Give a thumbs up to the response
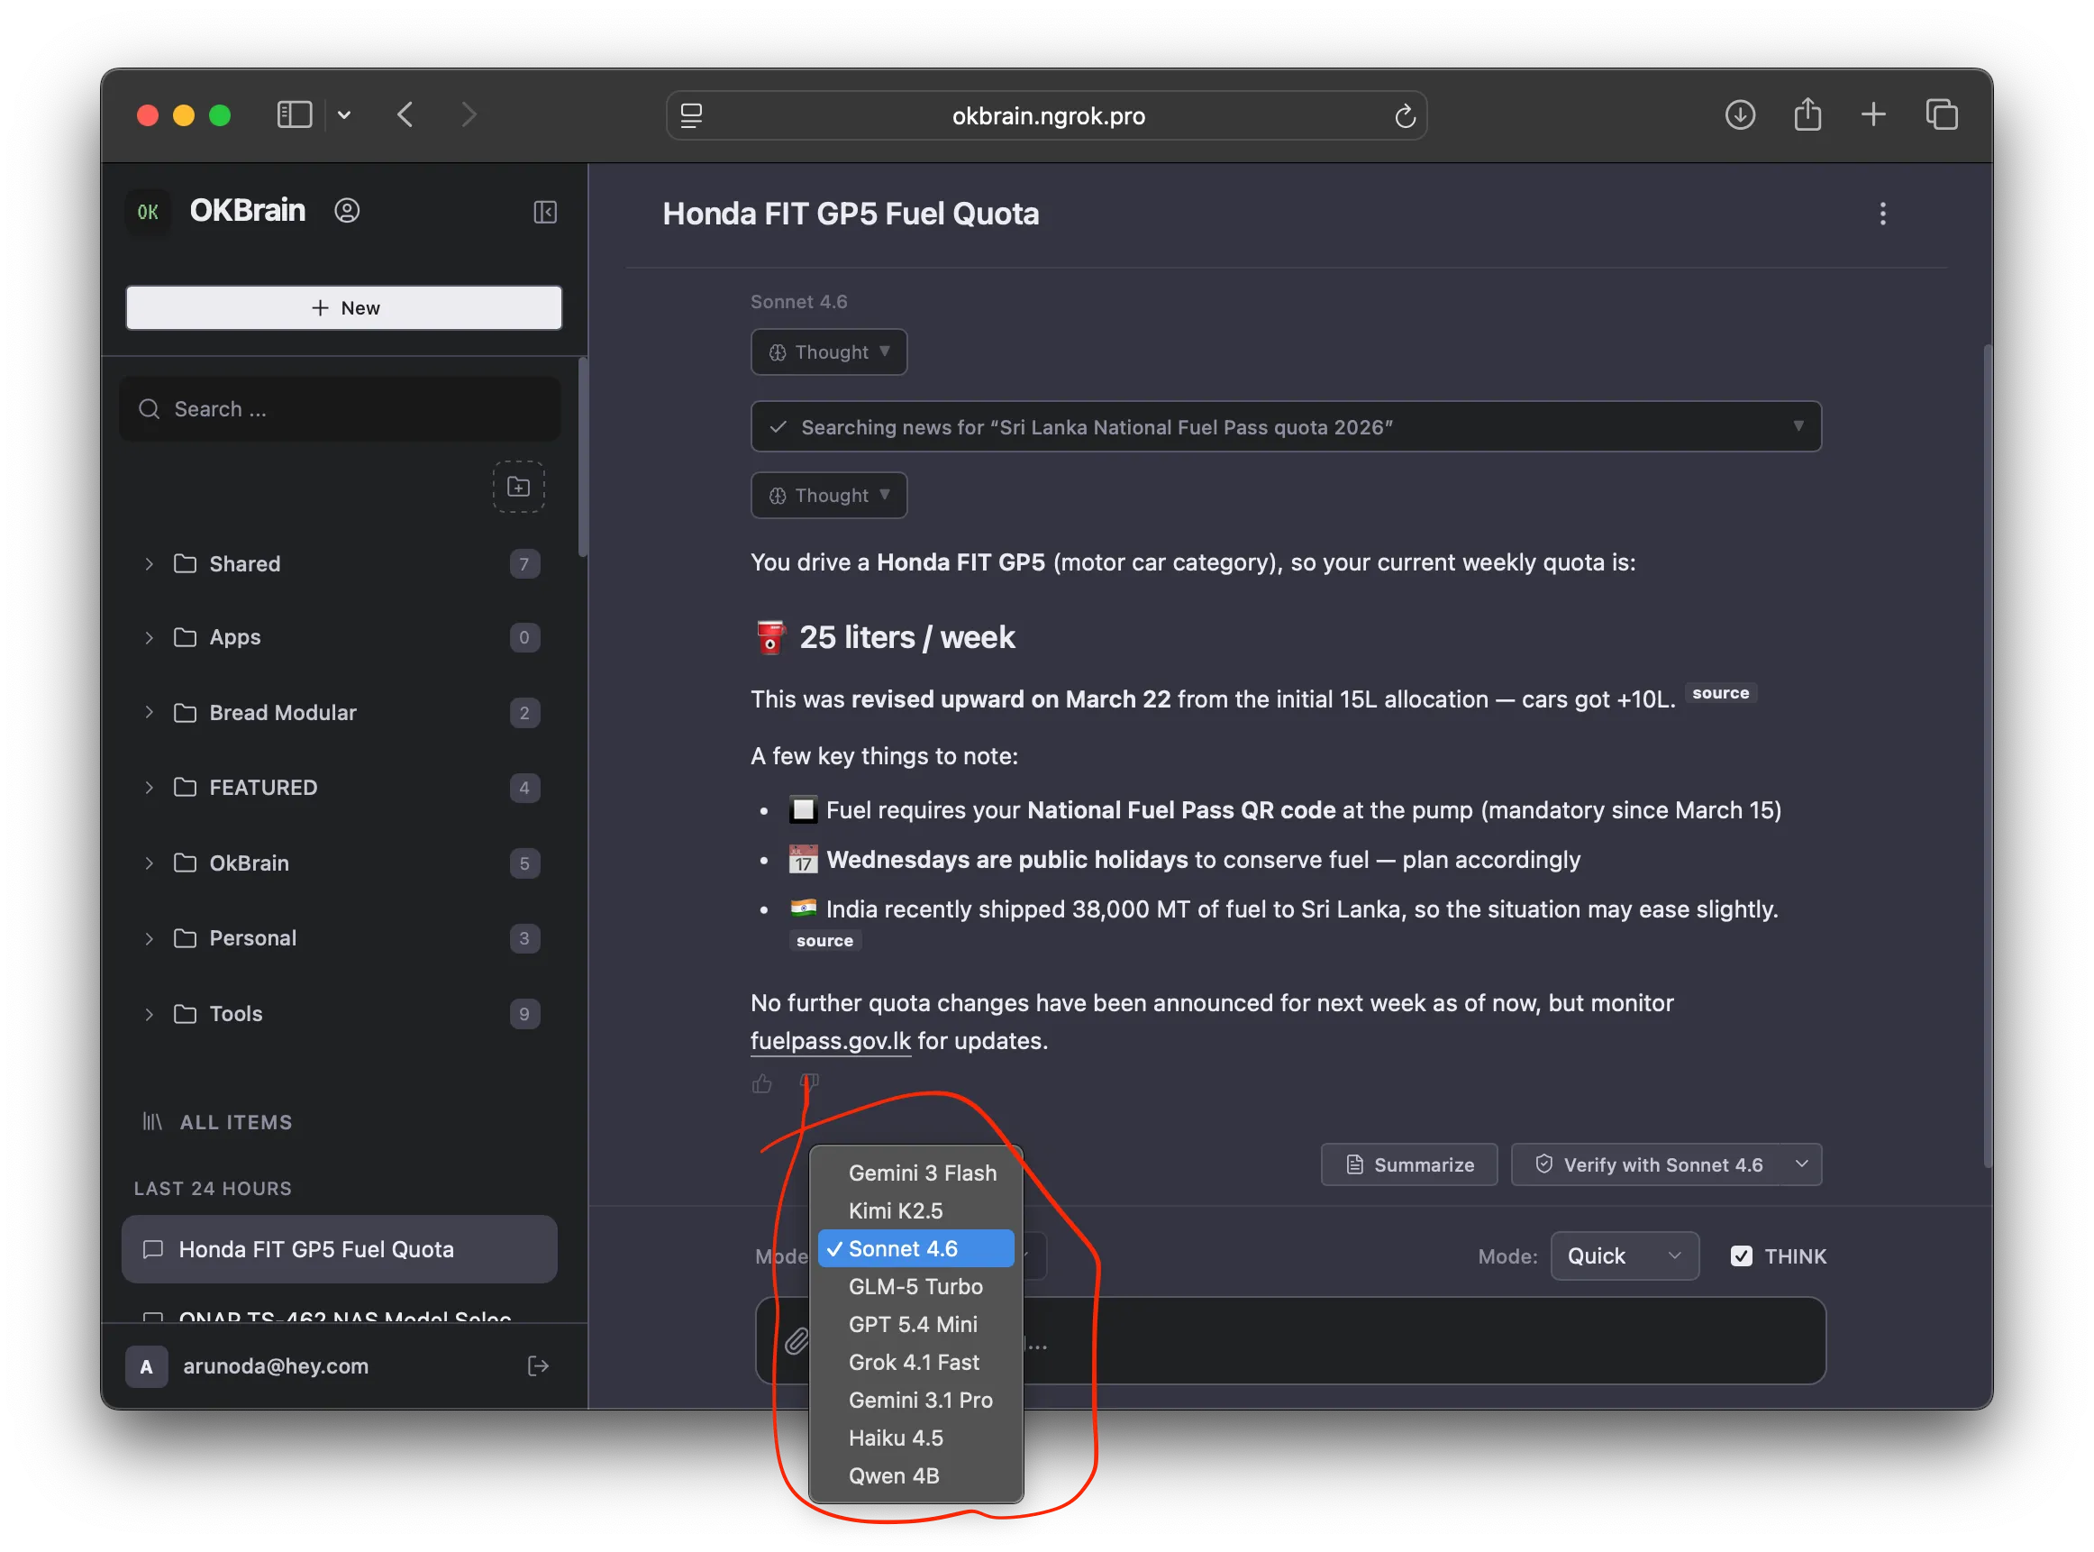 (762, 1083)
